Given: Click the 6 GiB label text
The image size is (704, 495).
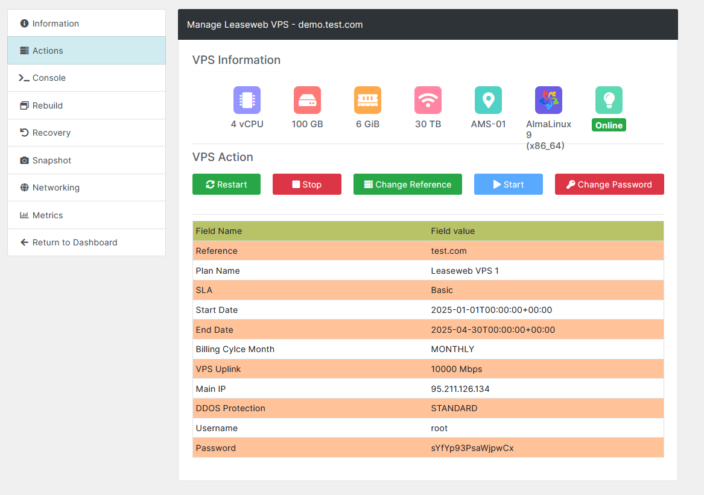Looking at the screenshot, I should pos(368,124).
